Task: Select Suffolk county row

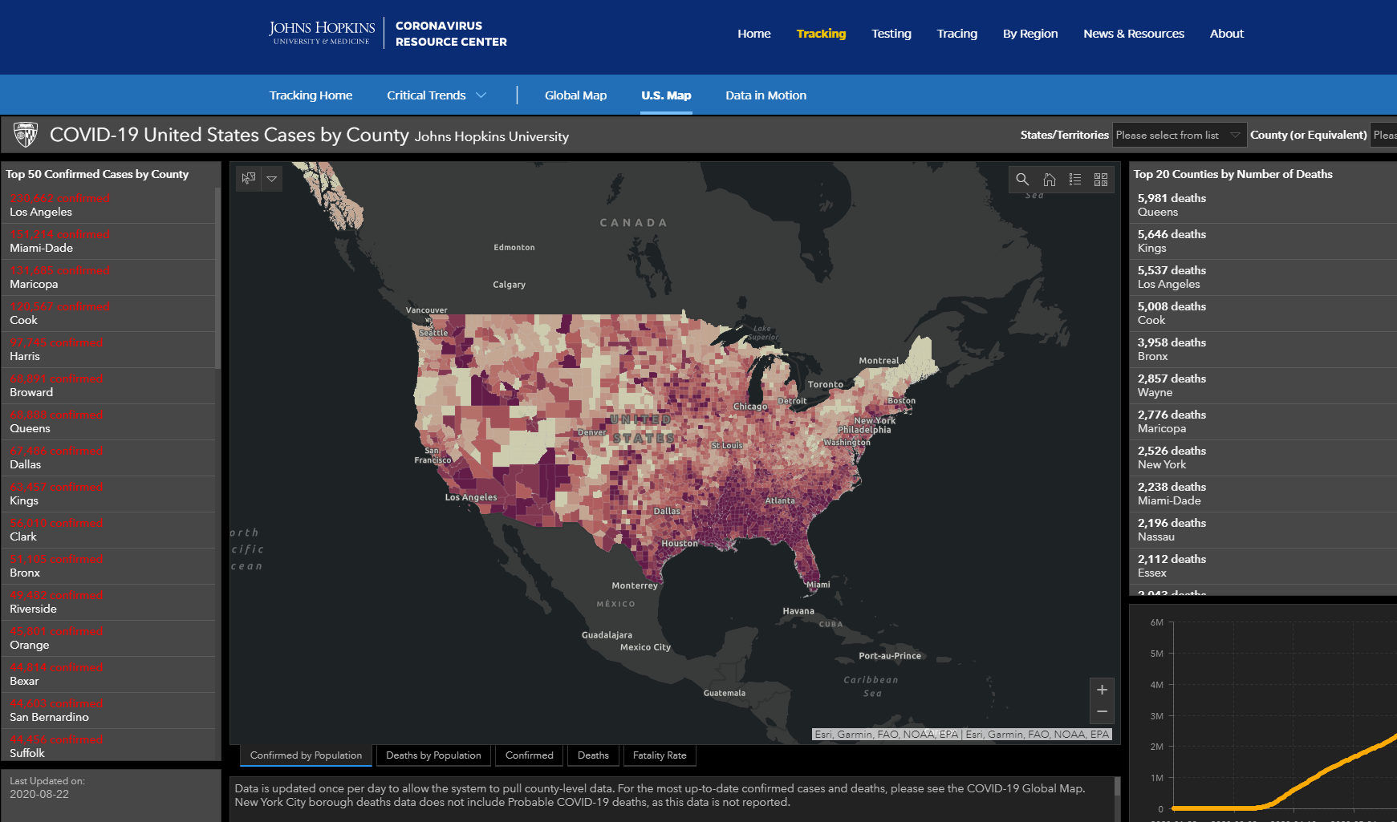Action: point(108,745)
